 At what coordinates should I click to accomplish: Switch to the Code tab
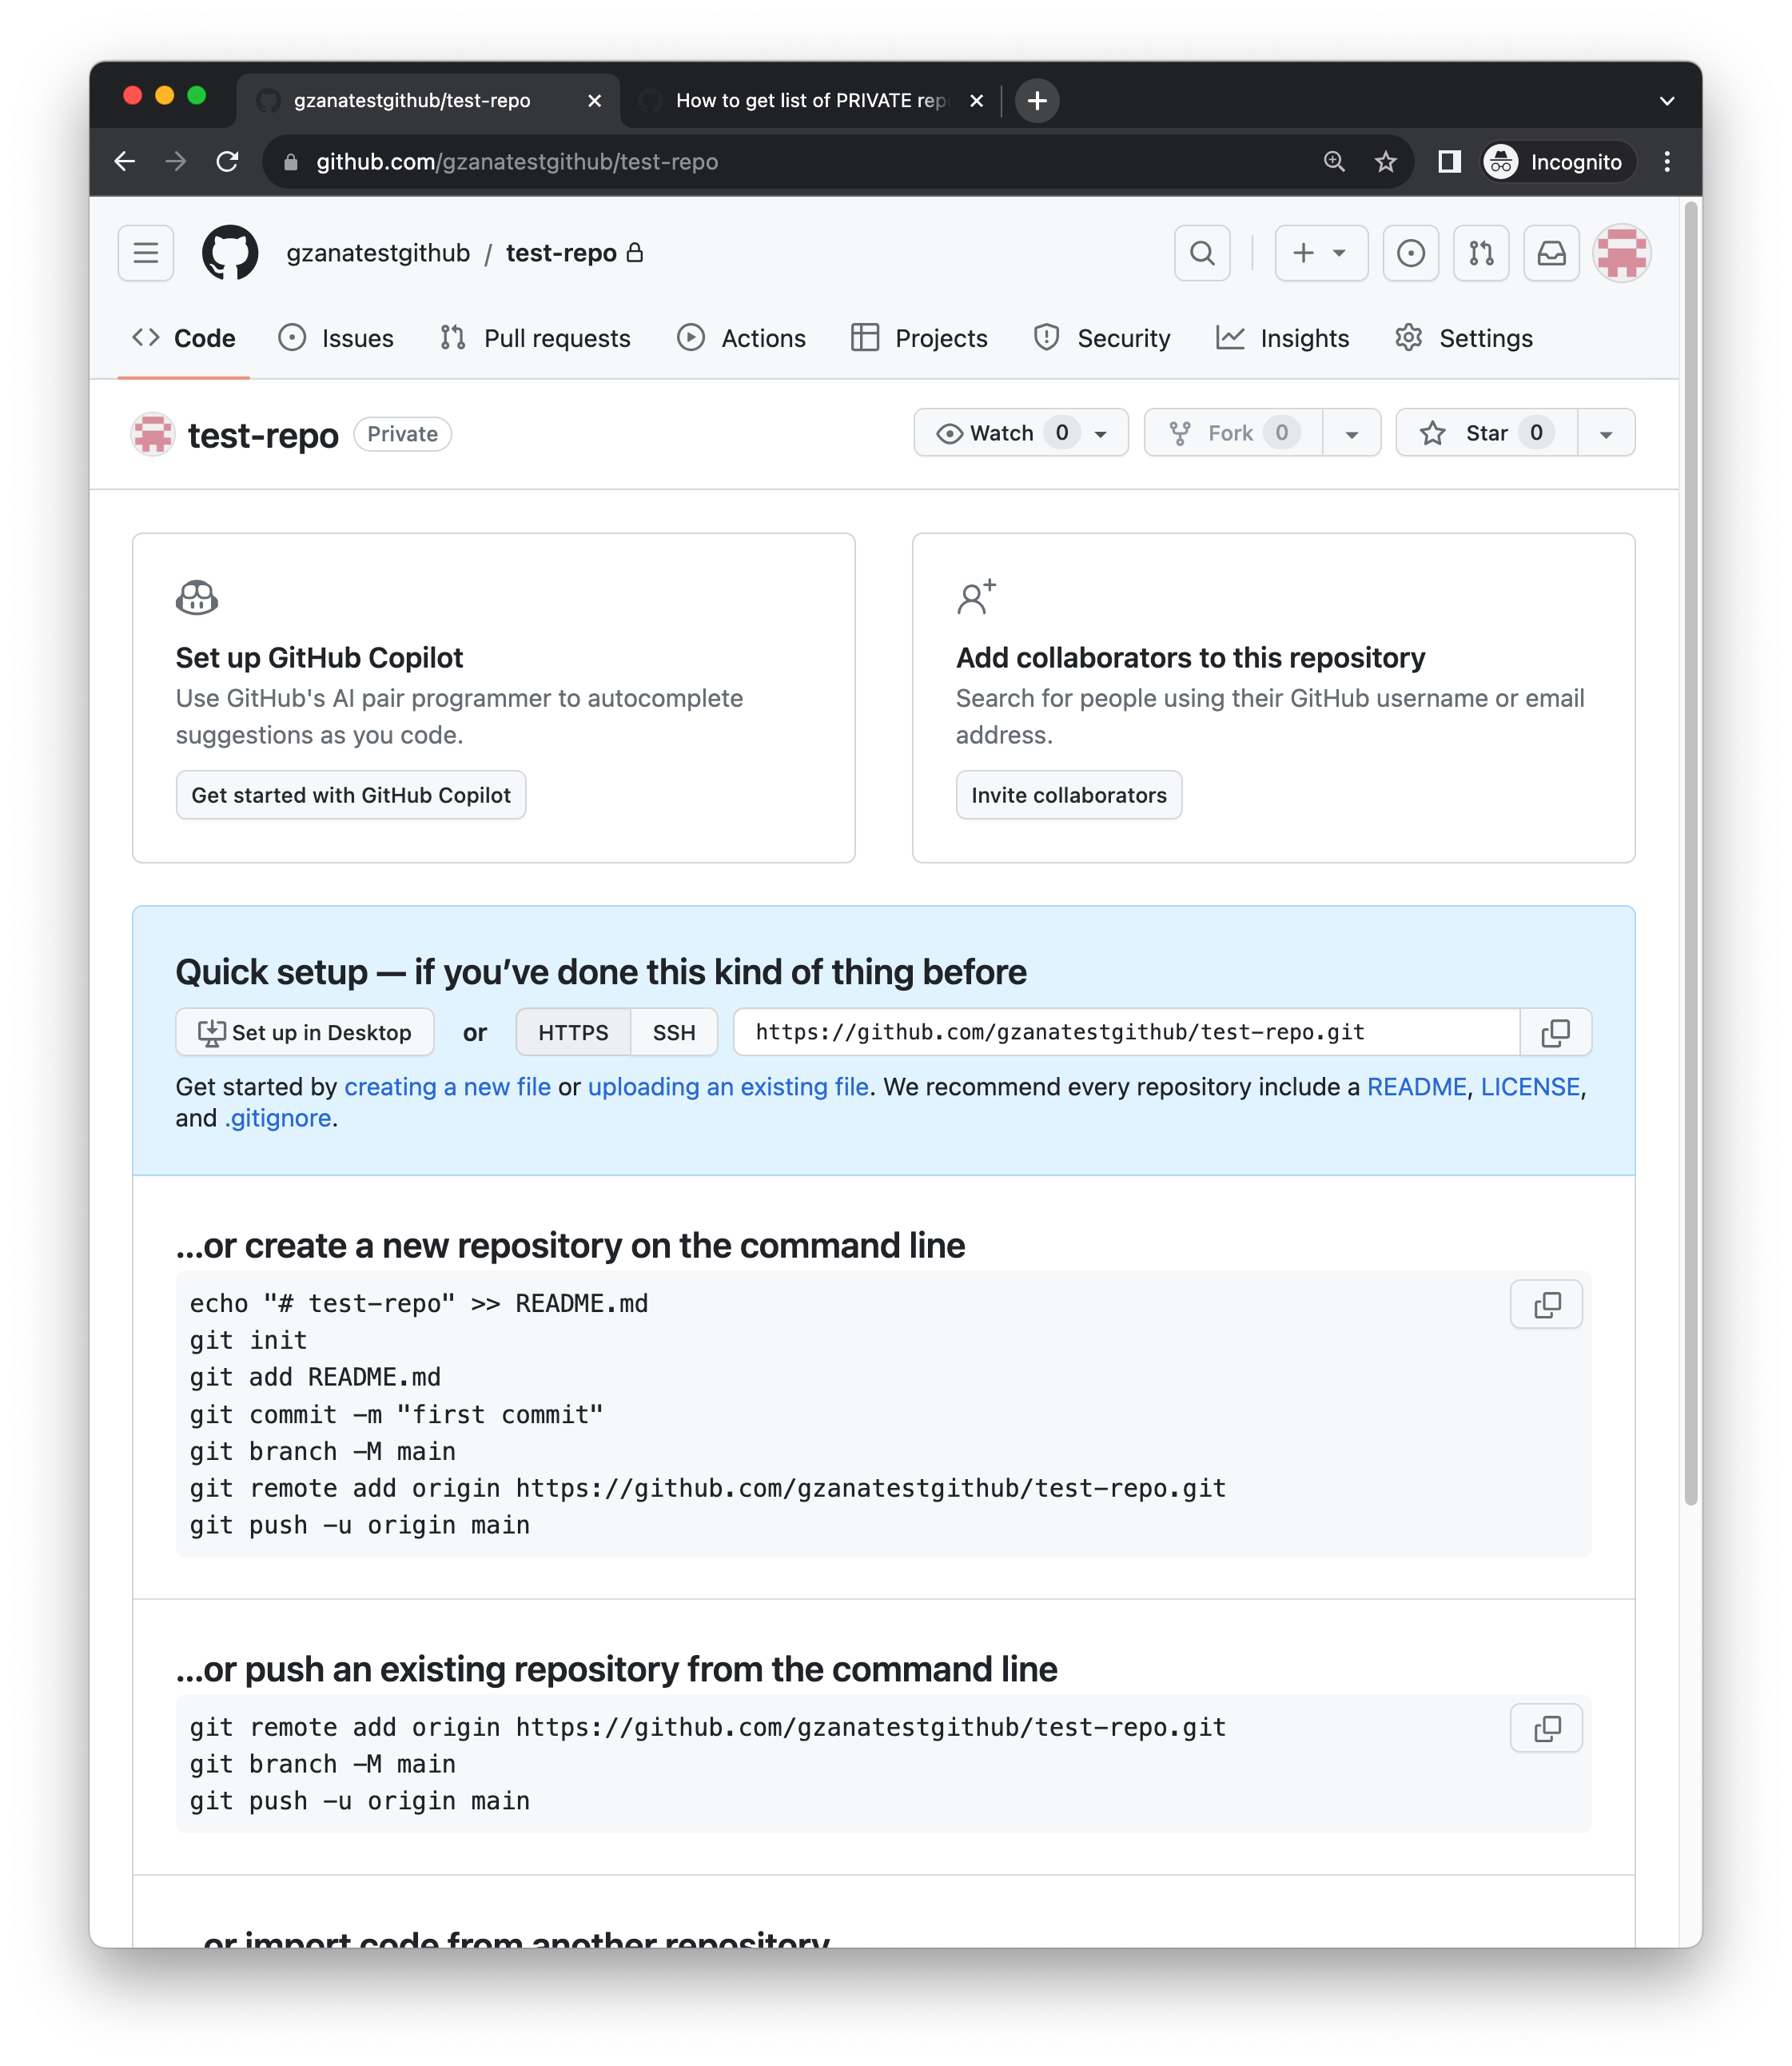pos(184,338)
